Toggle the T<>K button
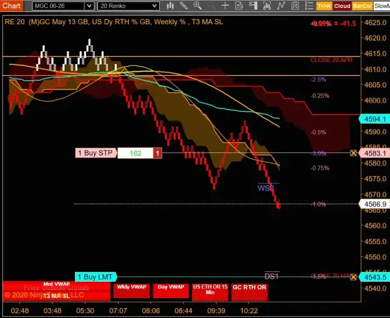 pyautogui.click(x=324, y=6)
